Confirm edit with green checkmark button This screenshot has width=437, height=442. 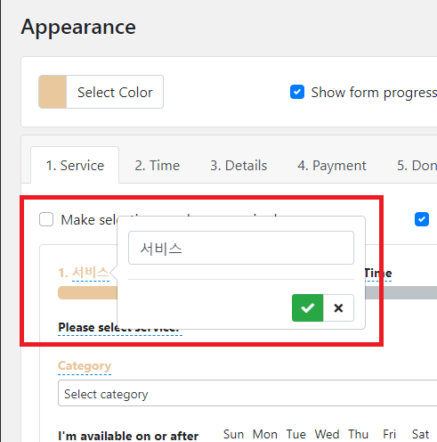tap(307, 307)
